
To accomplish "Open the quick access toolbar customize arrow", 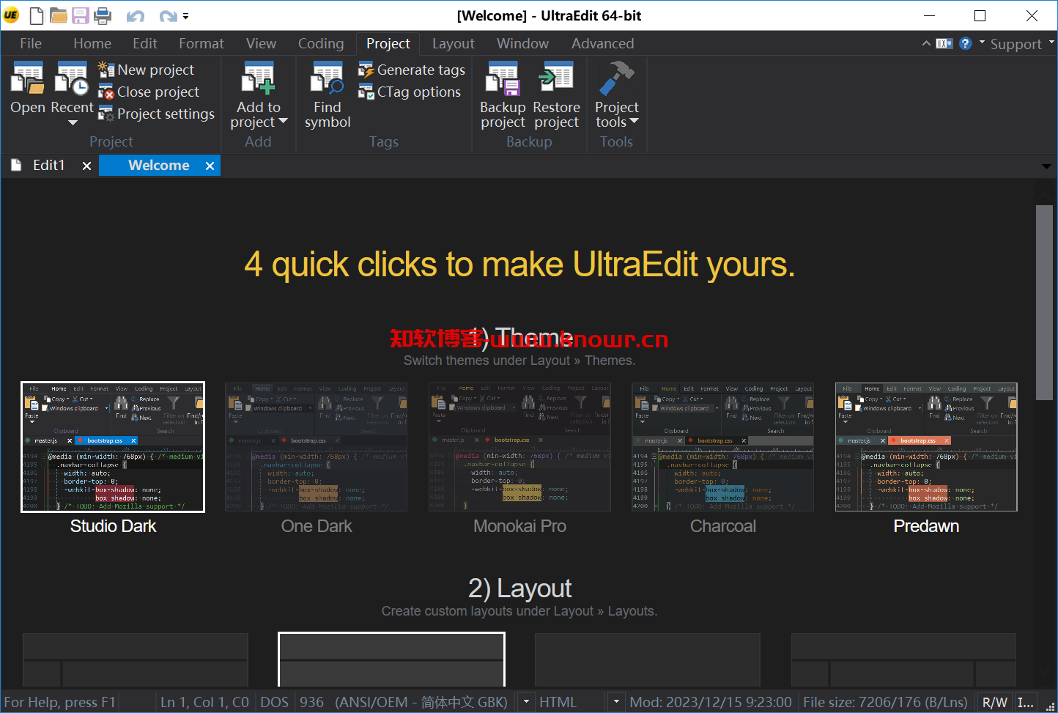I will coord(186,16).
